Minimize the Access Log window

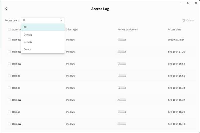(x=180, y=3)
